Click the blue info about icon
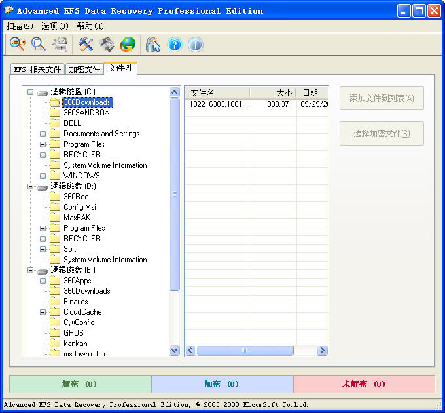The image size is (445, 413). 195,44
